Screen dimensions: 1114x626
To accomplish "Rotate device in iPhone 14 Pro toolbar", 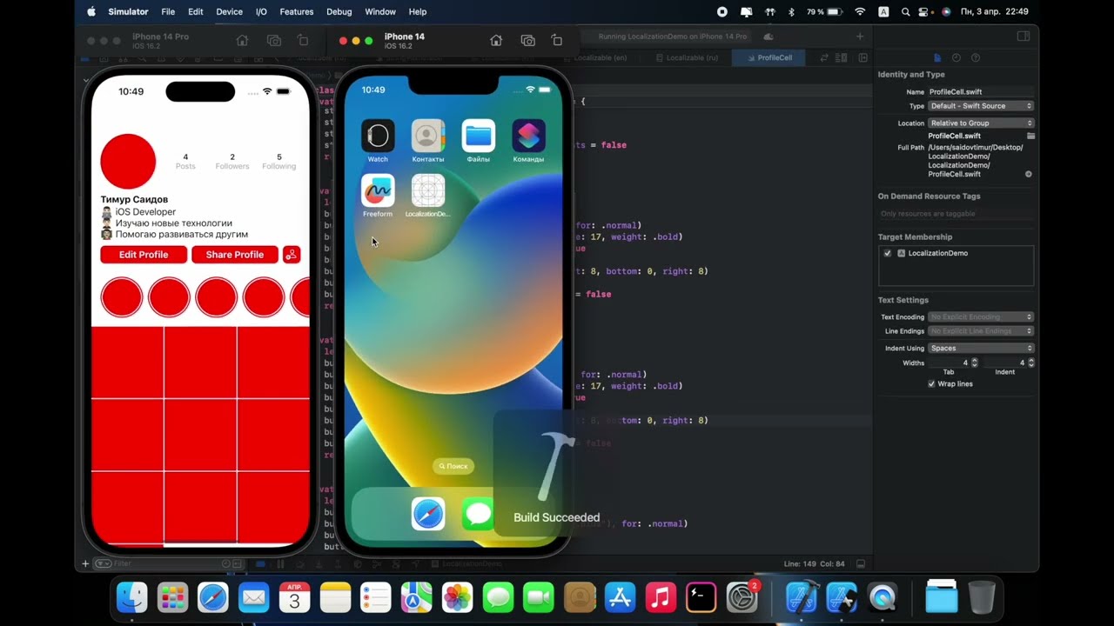I will [303, 40].
